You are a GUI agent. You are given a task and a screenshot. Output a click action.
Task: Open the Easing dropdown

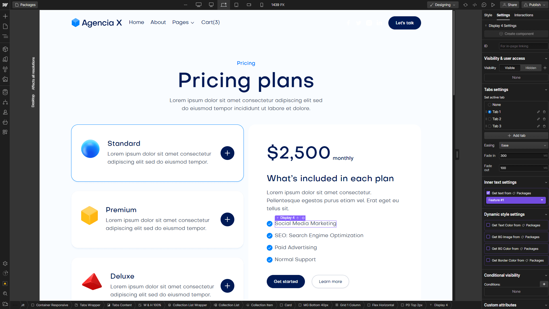[523, 145]
